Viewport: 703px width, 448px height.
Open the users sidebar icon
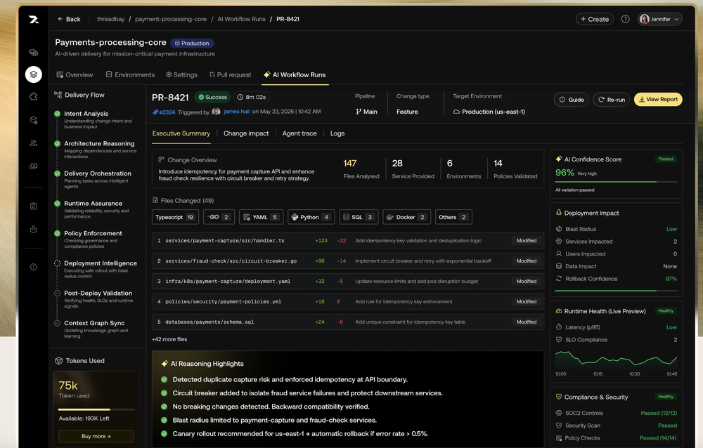34,143
